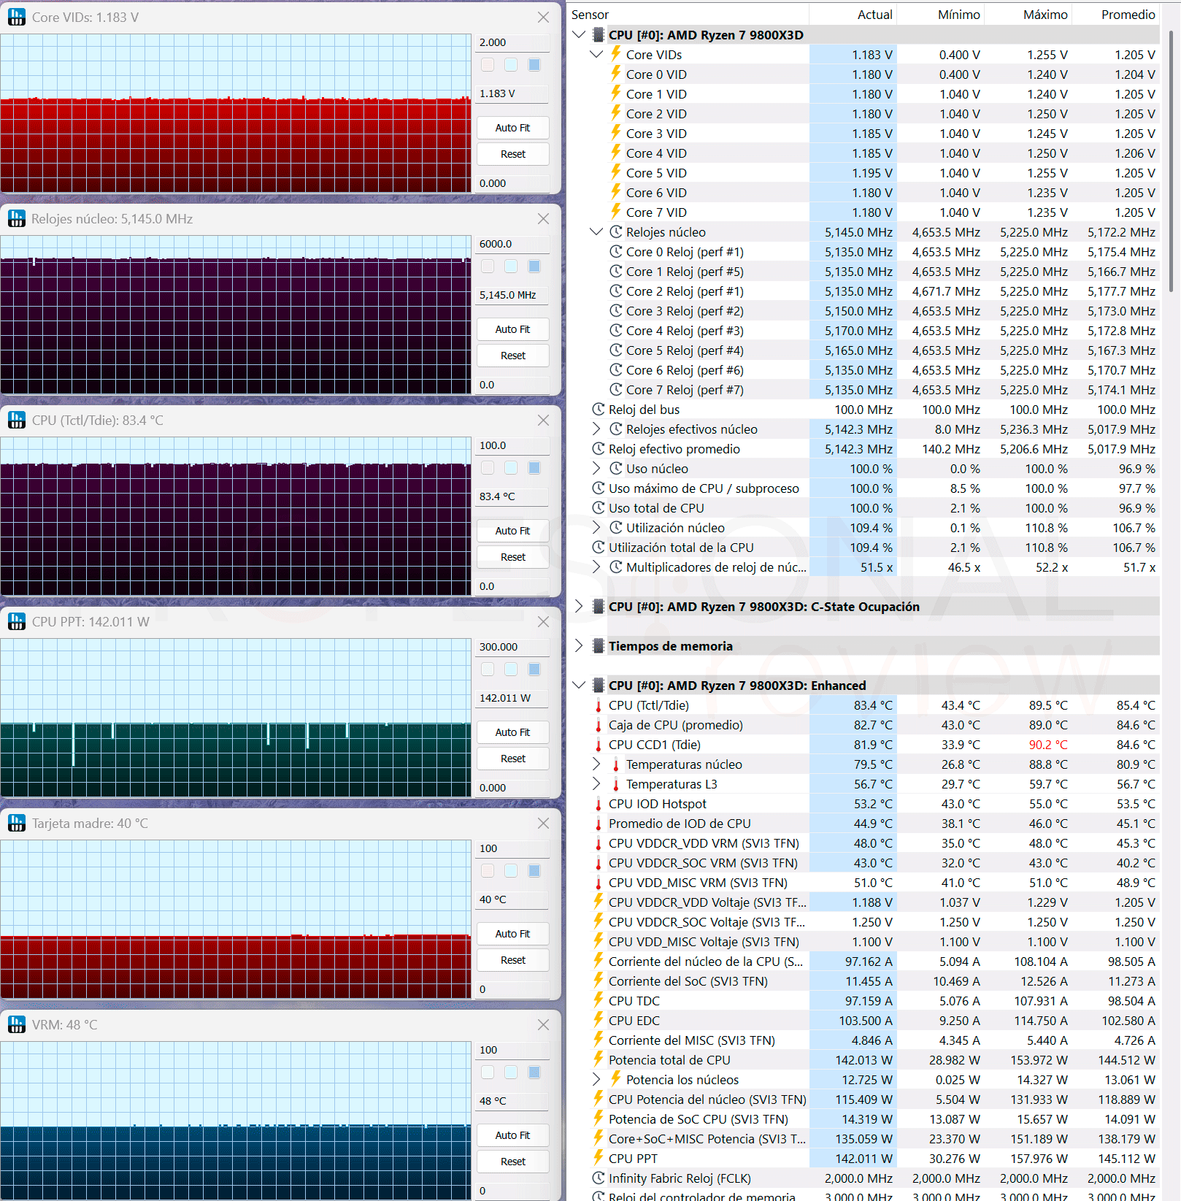
Task: Click the lightning icon beside Core 5 VID
Action: [616, 172]
